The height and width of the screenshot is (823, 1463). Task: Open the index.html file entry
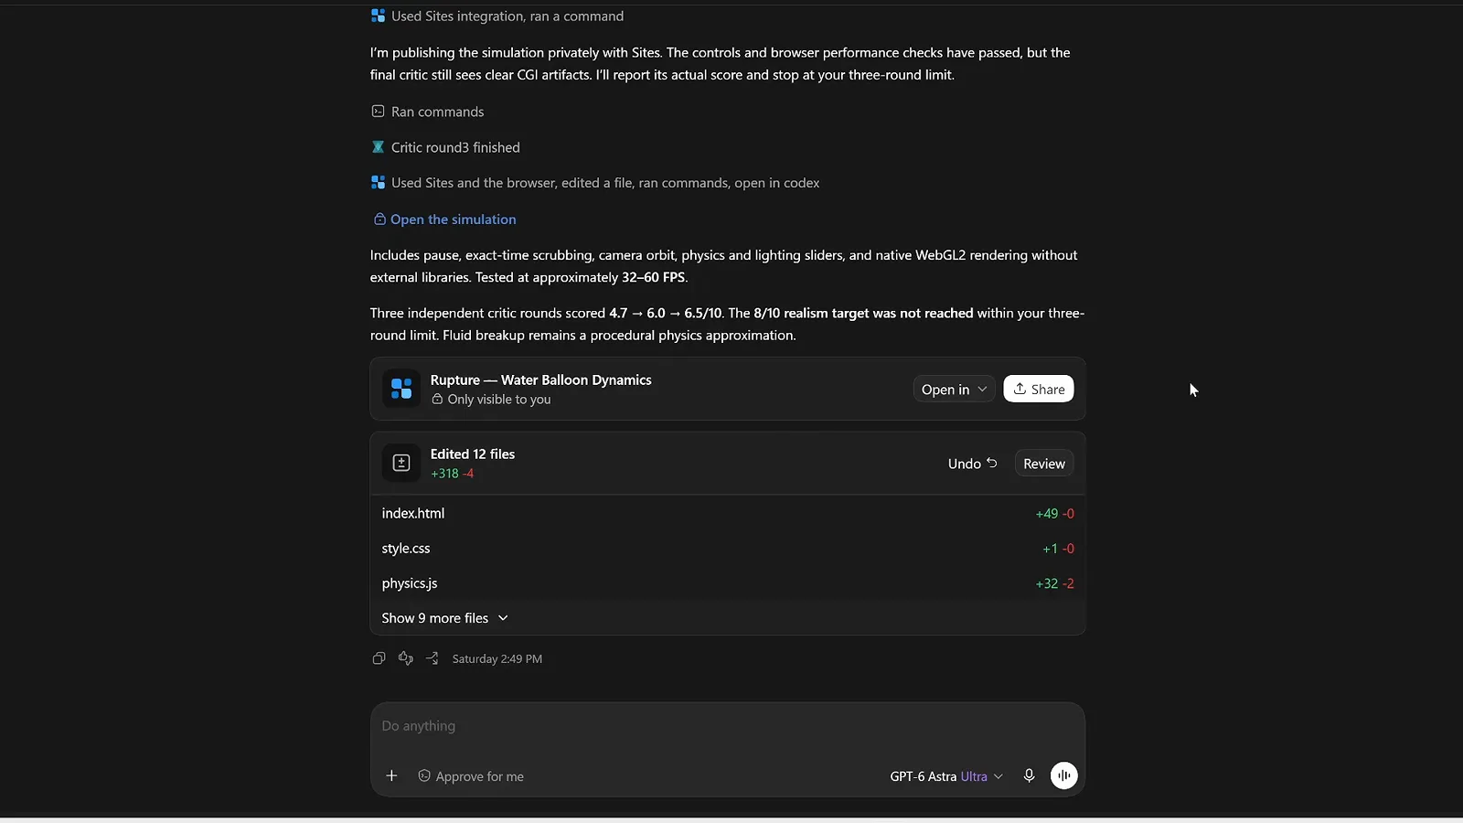pyautogui.click(x=728, y=513)
